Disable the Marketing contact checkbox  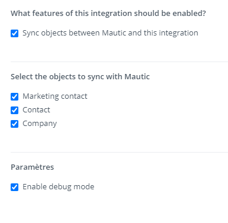[x=14, y=96]
